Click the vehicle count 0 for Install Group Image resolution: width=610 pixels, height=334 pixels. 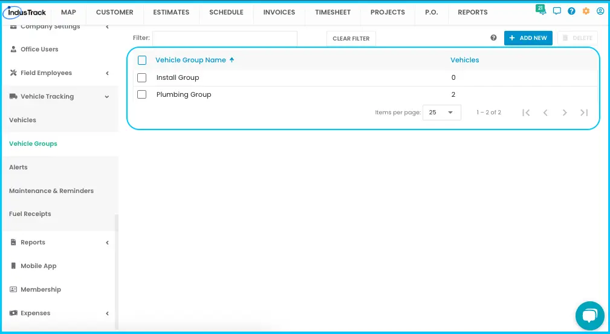[453, 77]
